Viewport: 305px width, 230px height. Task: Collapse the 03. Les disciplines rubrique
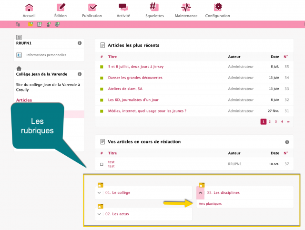pos(200,193)
